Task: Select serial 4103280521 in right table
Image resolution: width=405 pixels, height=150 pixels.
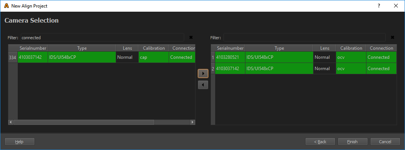Action: tap(230, 57)
